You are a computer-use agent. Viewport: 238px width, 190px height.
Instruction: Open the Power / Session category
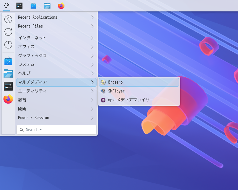pyautogui.click(x=56, y=118)
